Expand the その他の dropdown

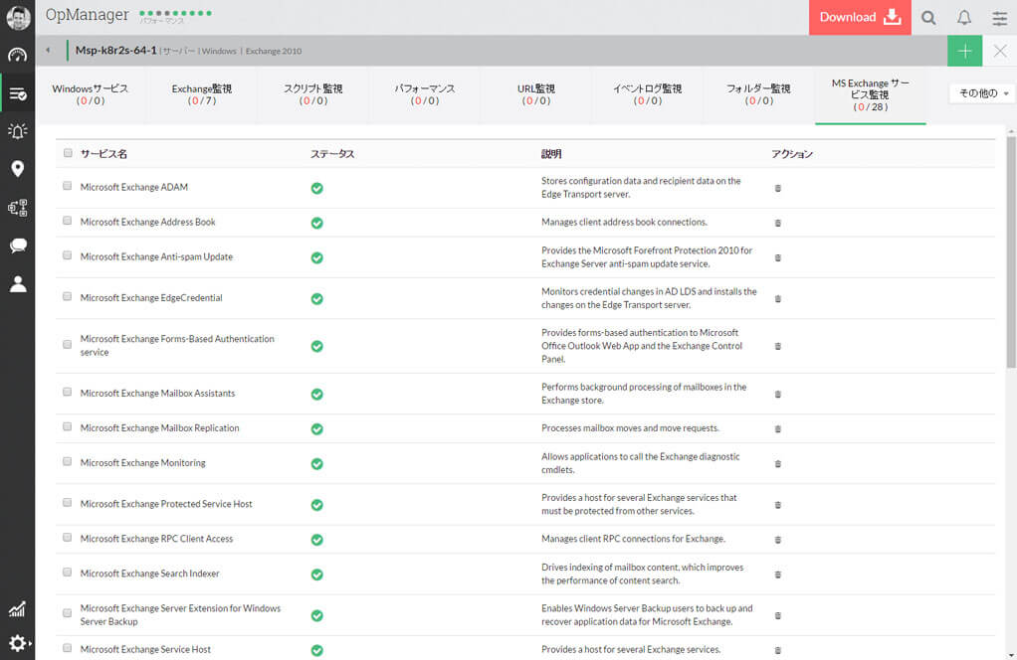click(982, 93)
